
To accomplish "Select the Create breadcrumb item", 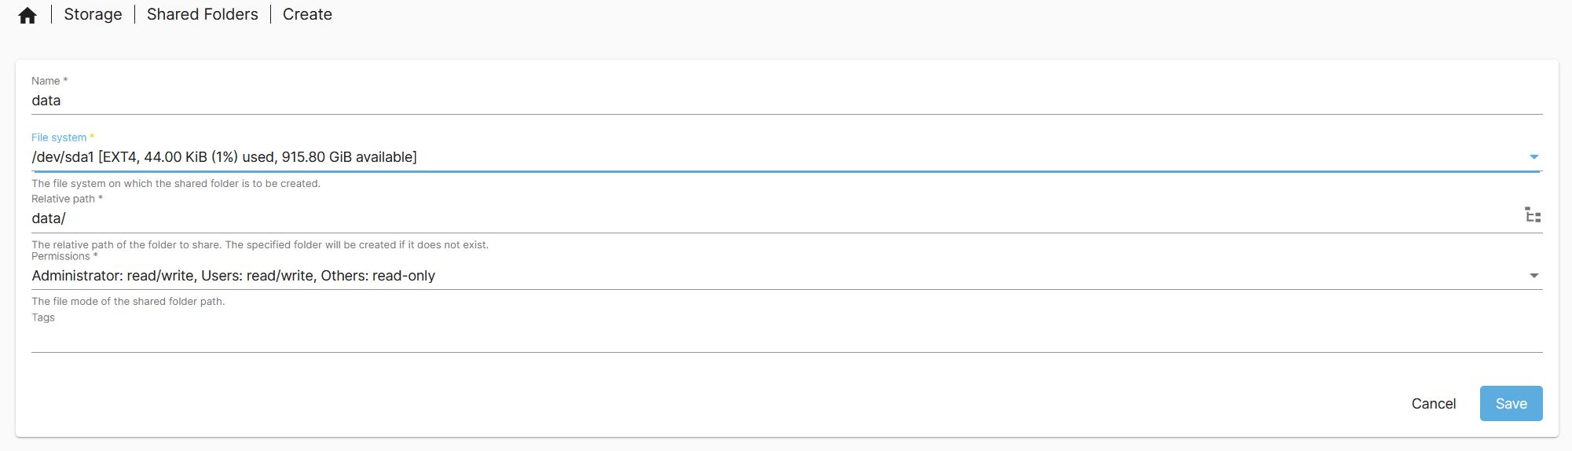I will (307, 14).
